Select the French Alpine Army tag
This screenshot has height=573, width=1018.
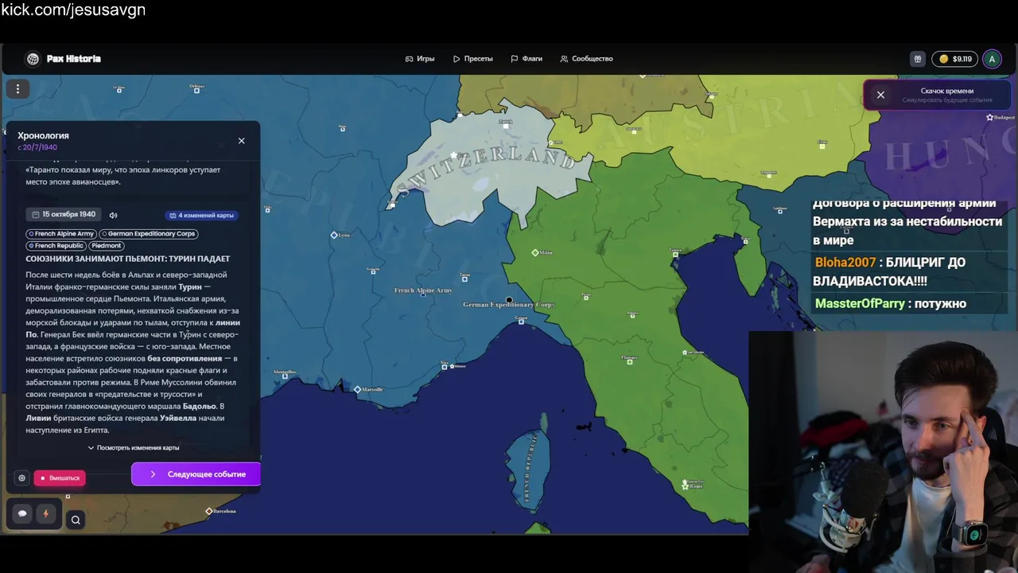(x=61, y=234)
